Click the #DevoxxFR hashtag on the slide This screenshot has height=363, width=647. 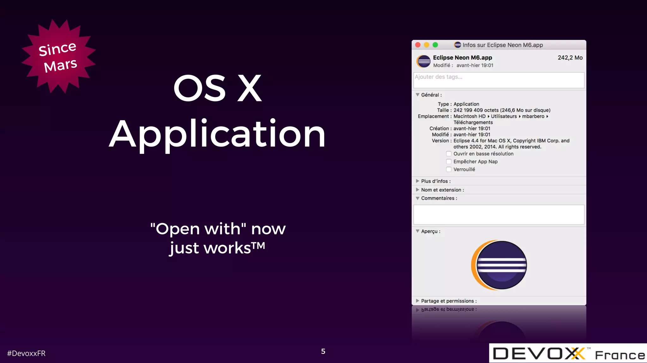[x=26, y=354]
